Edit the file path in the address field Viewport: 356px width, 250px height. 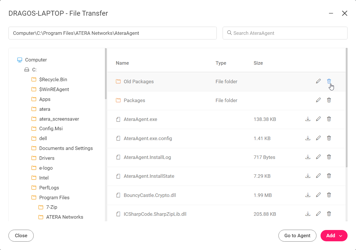113,33
